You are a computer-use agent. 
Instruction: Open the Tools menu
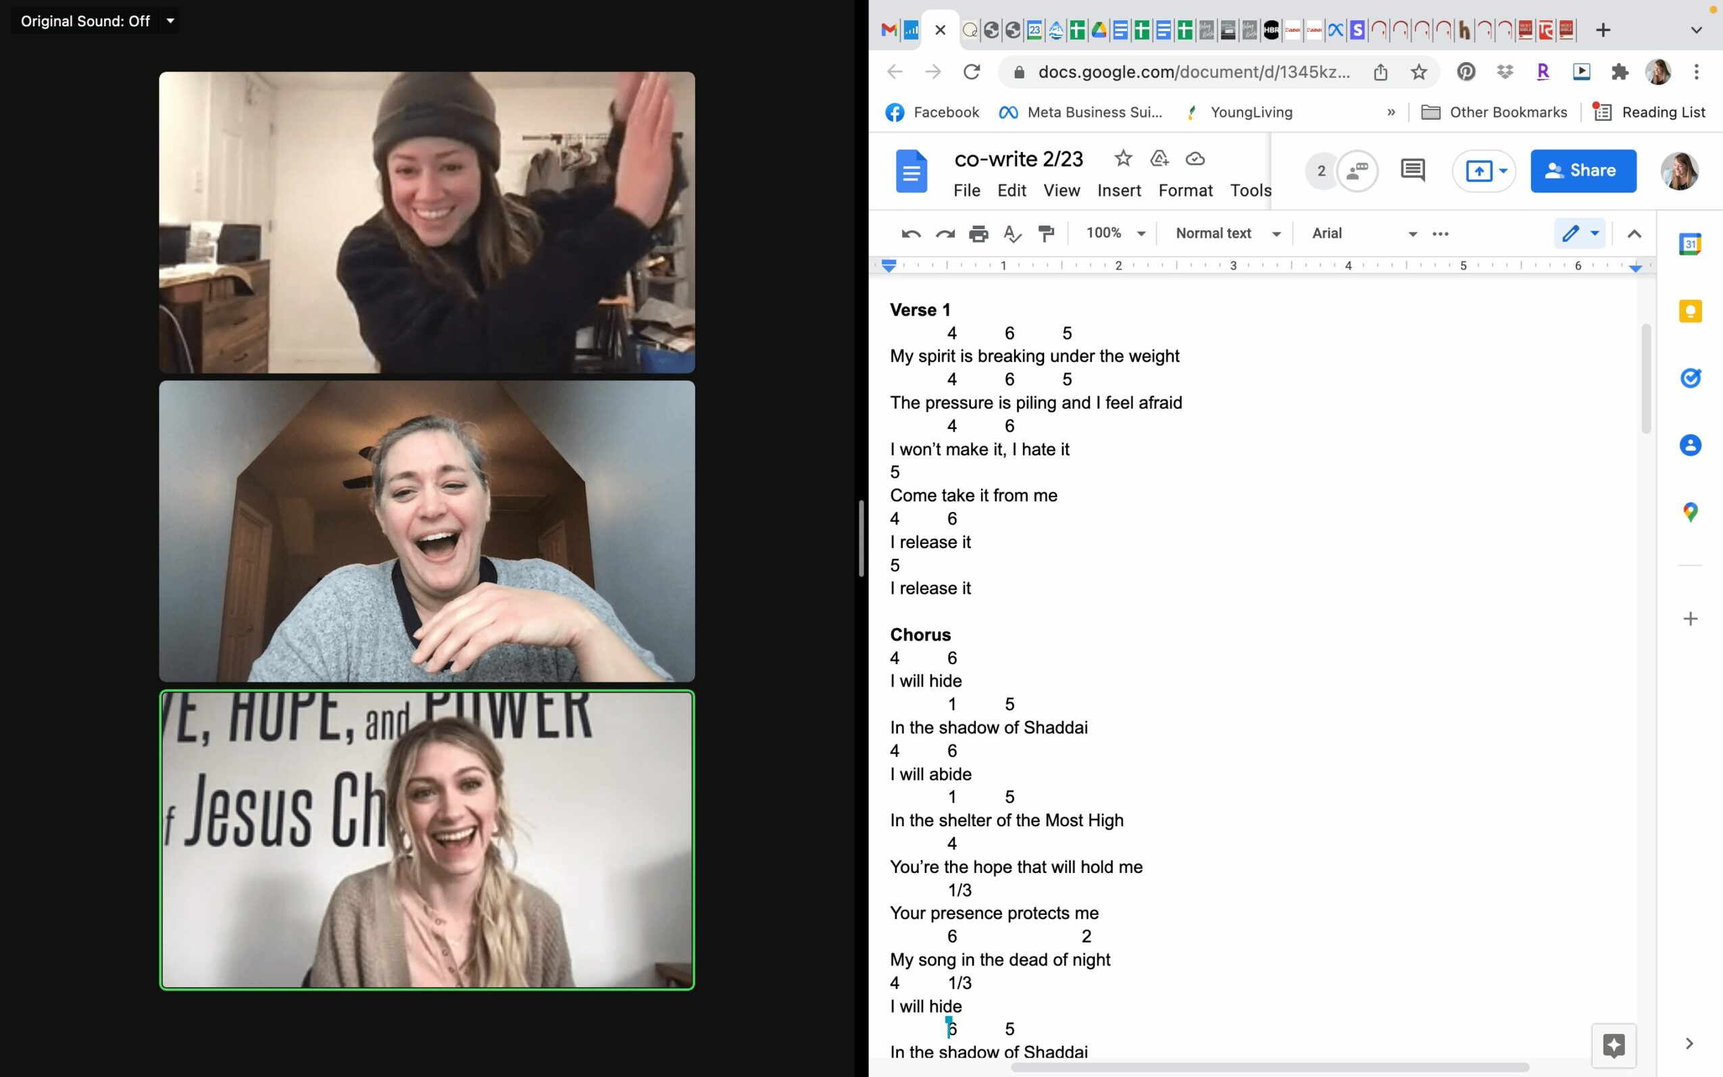[x=1250, y=191]
